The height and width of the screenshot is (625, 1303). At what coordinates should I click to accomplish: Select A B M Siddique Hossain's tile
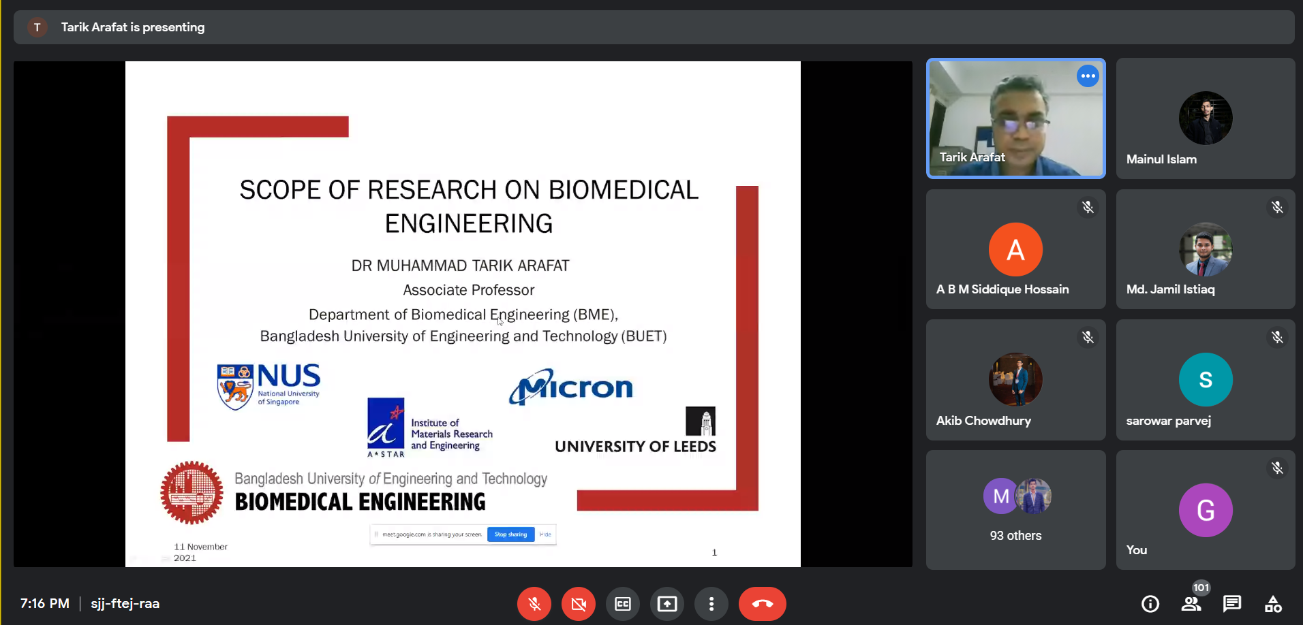coord(1015,250)
